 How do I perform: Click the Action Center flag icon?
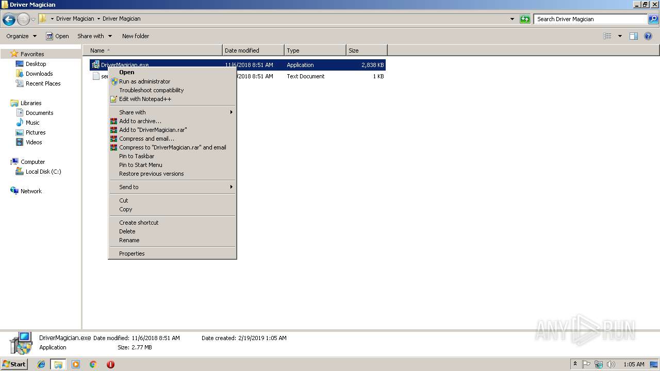tap(586, 364)
